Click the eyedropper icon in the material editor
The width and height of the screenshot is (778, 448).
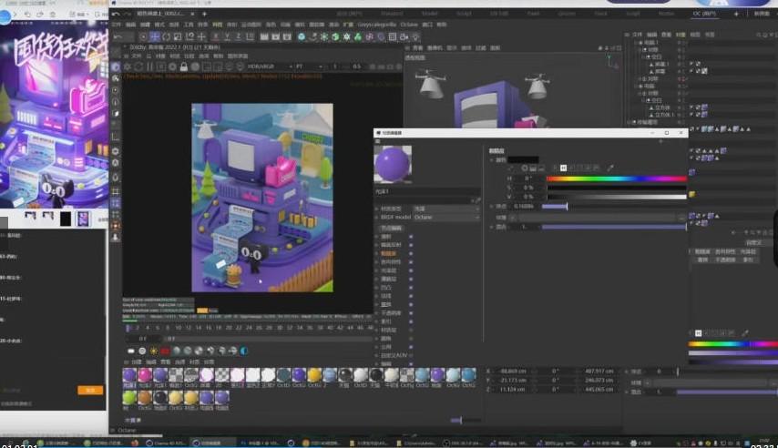pyautogui.click(x=610, y=168)
